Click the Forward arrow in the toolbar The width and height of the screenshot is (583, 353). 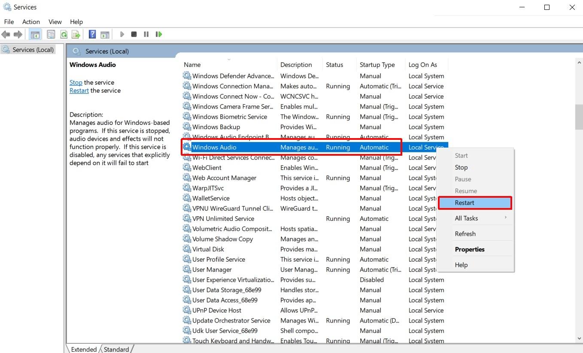coord(18,34)
